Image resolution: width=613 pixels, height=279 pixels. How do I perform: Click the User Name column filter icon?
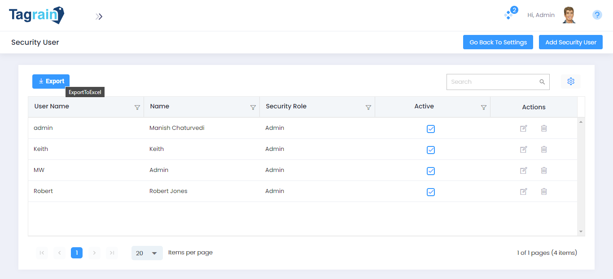137,107
